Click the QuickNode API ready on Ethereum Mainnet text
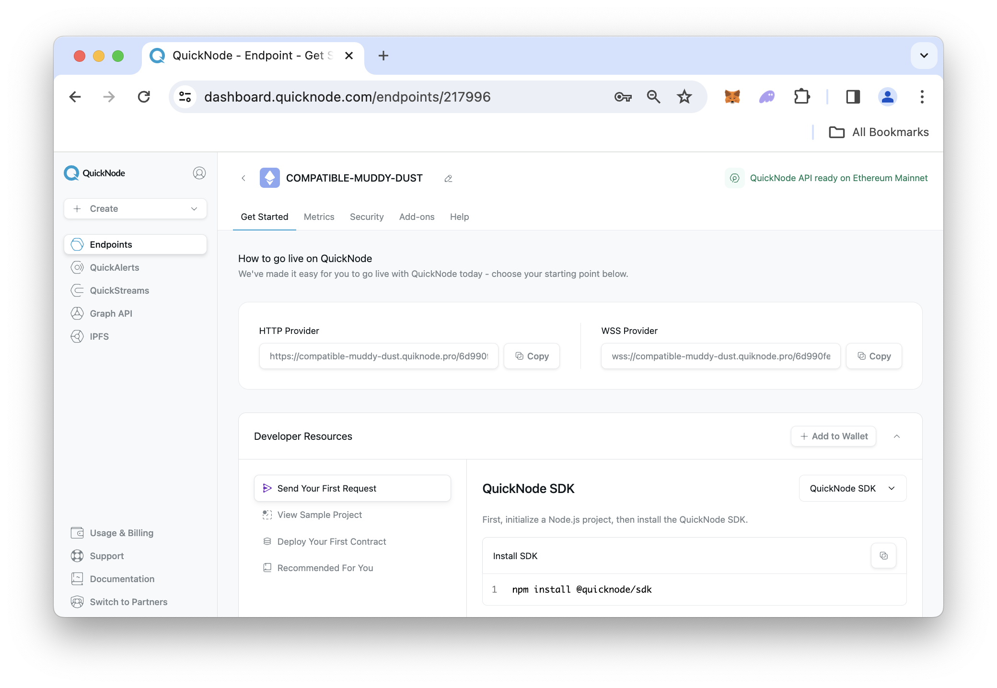Viewport: 997px width, 688px height. (838, 178)
